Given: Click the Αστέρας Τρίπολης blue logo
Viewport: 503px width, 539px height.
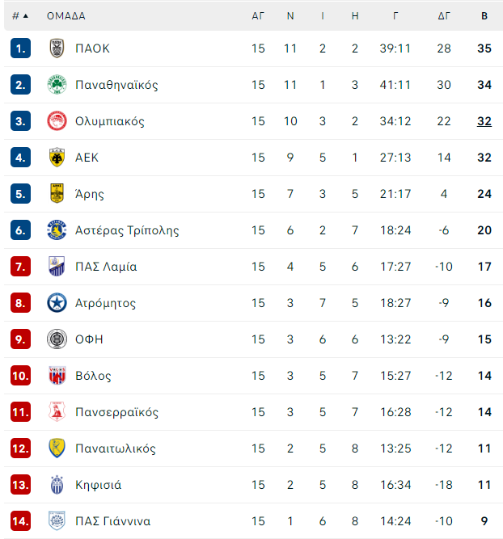Looking at the screenshot, I should [x=57, y=230].
